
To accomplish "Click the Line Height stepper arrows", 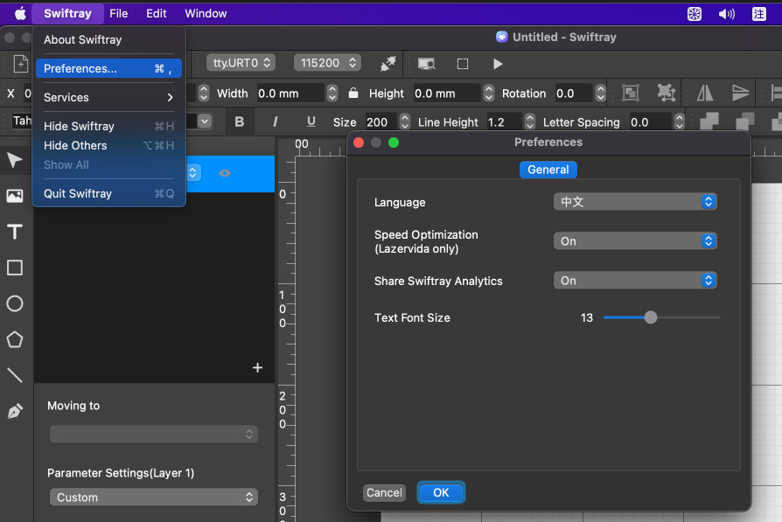I will click(x=530, y=122).
